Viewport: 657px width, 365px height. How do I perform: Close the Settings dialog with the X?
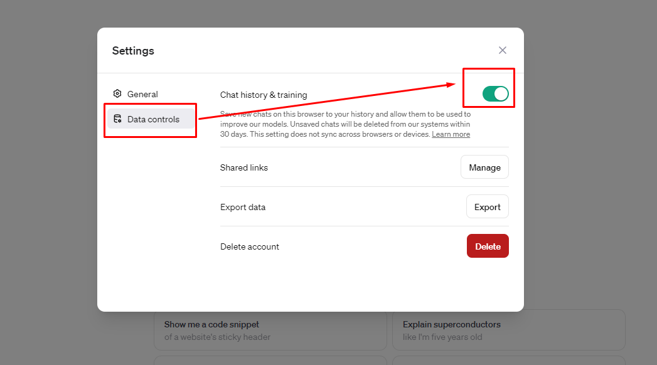502,50
